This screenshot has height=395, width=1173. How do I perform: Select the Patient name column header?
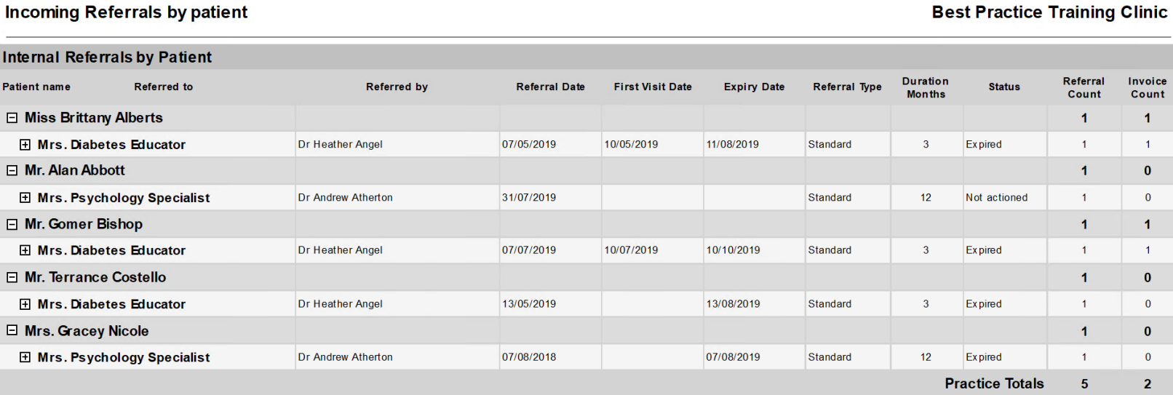point(36,87)
